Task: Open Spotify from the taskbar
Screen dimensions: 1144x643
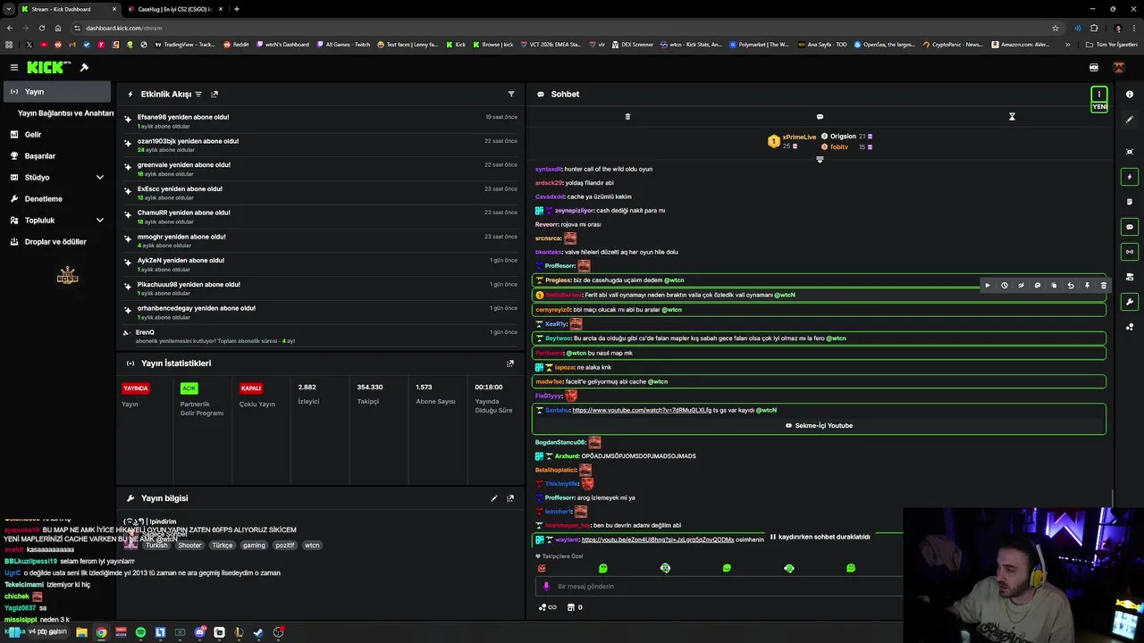Action: pos(140,632)
